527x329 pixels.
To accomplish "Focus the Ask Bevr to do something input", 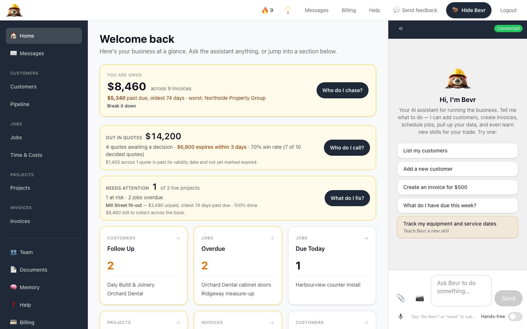I will click(461, 291).
